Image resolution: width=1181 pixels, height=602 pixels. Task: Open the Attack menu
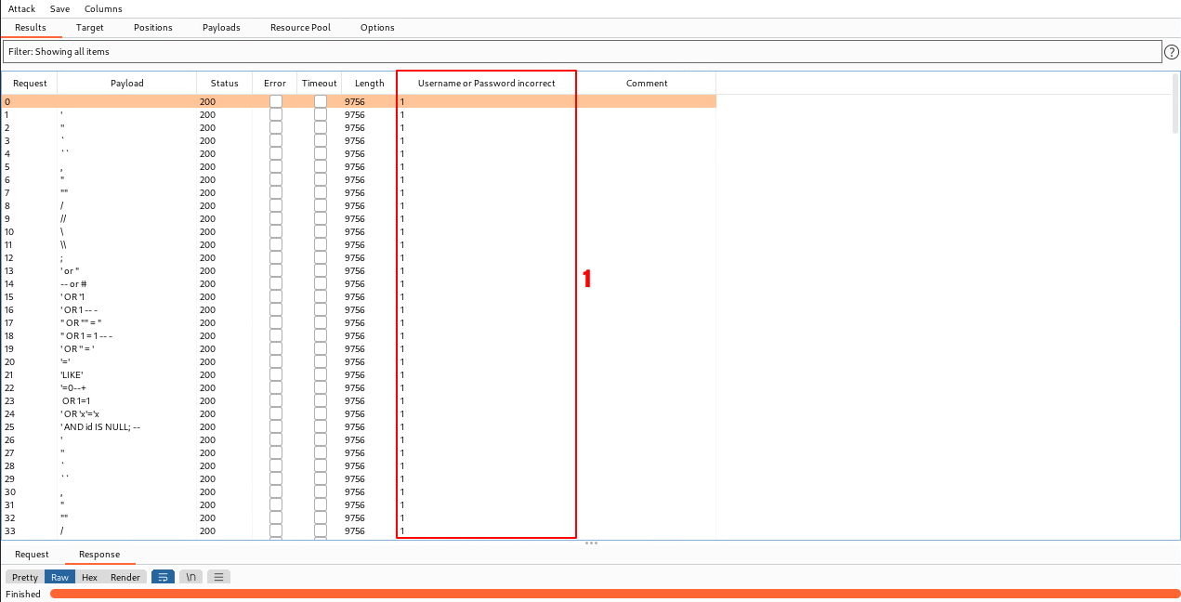21,8
